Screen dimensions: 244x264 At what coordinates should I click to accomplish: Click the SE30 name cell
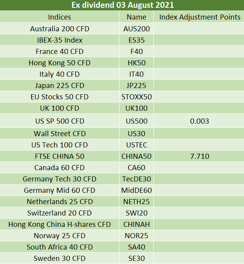click(x=137, y=258)
